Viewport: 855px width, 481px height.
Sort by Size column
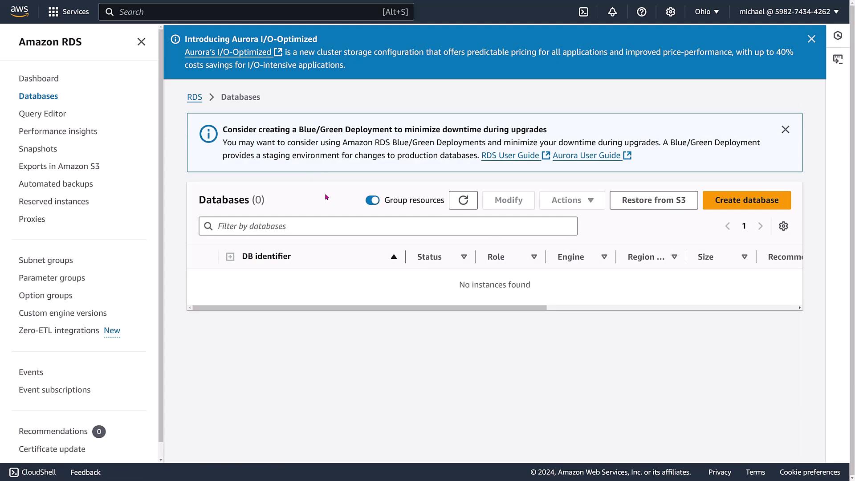coord(744,257)
